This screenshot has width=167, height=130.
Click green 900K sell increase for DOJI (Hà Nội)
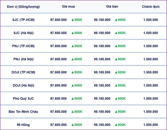coord(120,85)
